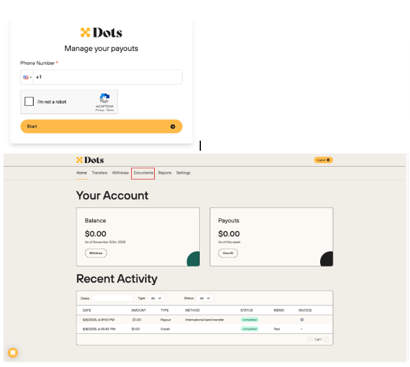Click the International bank transfer cell
Screen dimensions: 410x367
[x=204, y=320]
